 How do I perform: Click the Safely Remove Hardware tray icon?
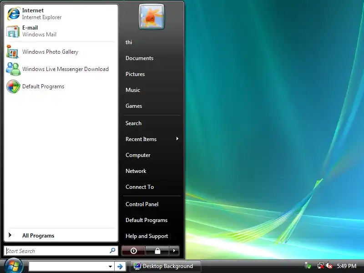click(308, 266)
